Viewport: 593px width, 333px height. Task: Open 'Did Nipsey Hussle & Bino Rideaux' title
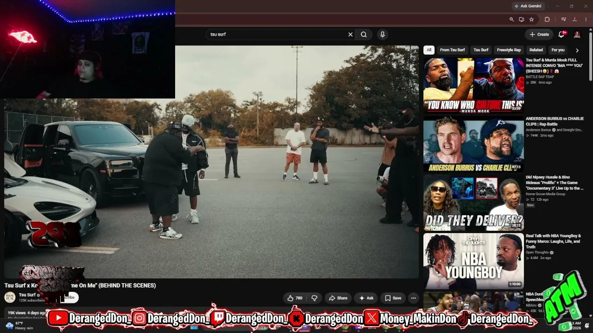(555, 183)
